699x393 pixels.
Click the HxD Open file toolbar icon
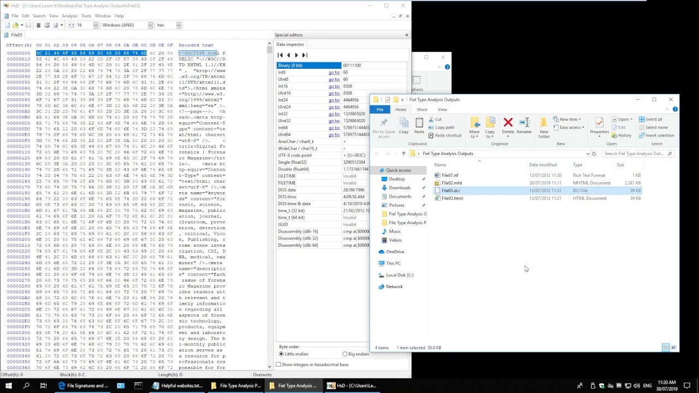pos(15,25)
